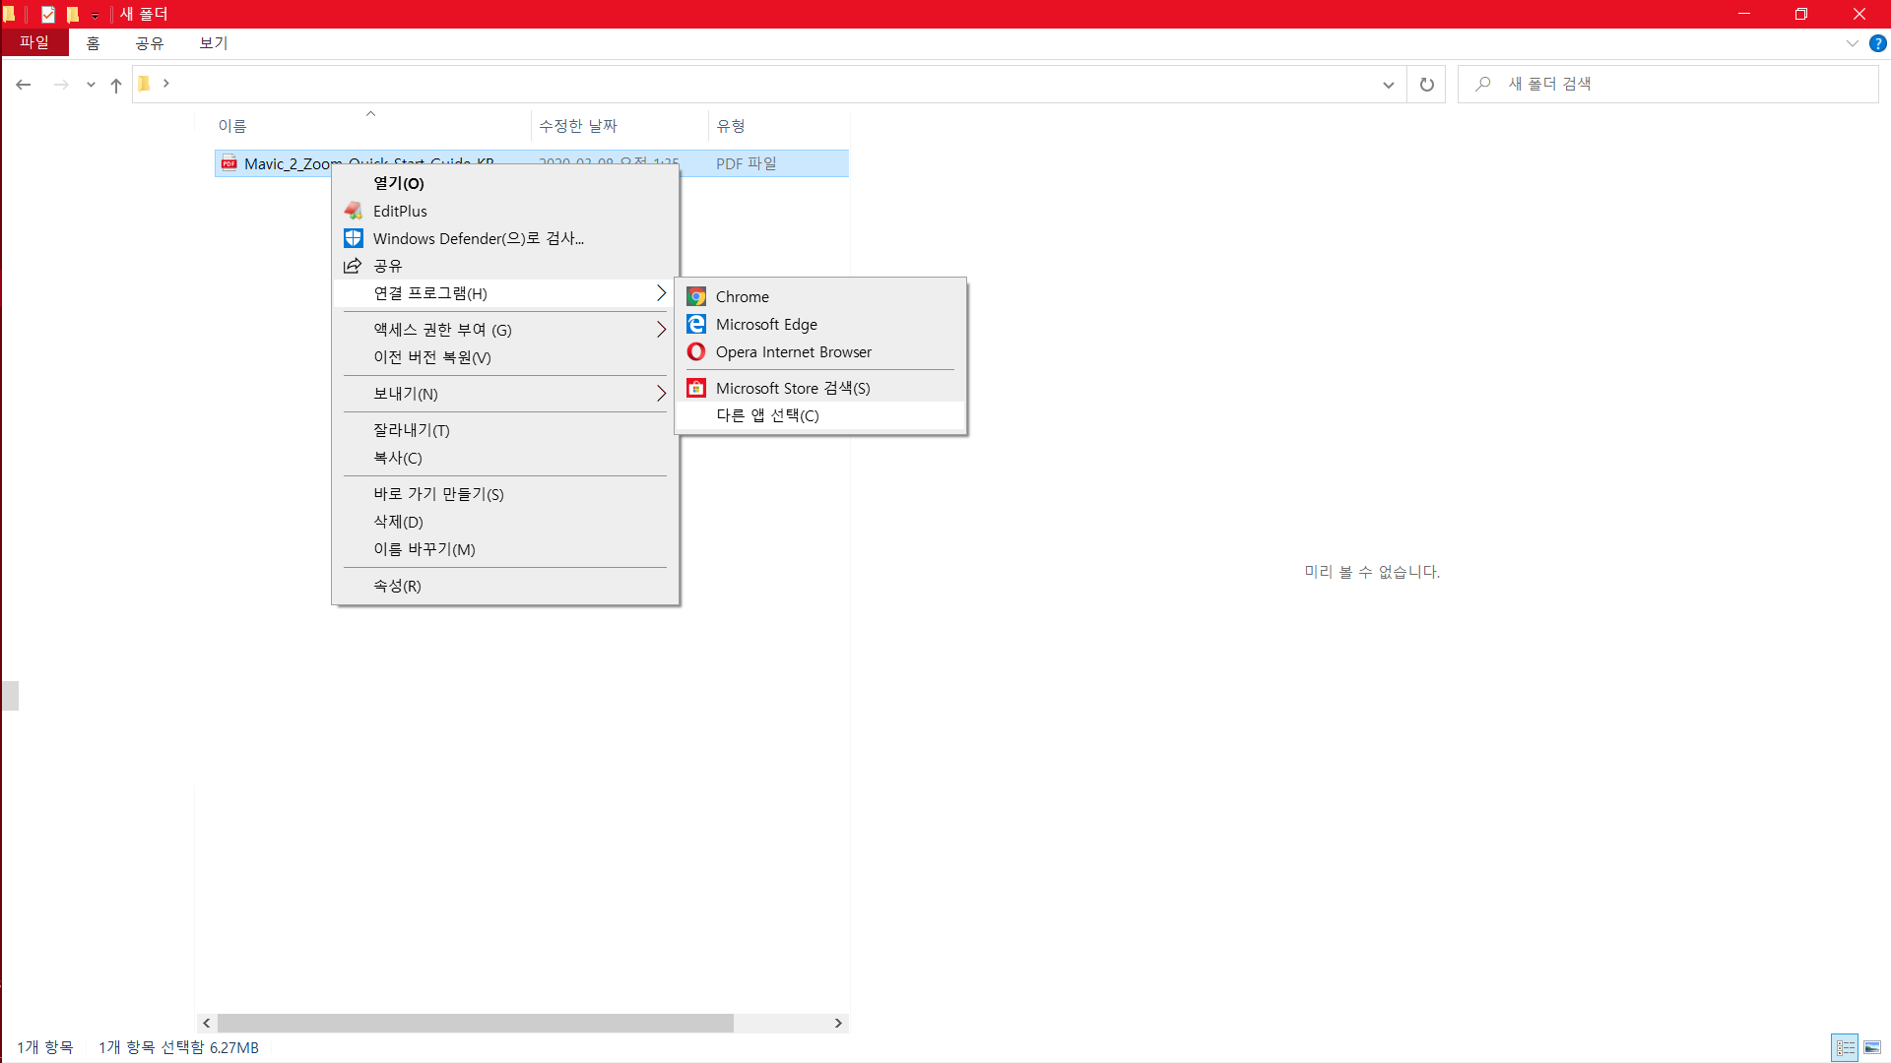
Task: Click the 공유 share context item
Action: click(387, 266)
